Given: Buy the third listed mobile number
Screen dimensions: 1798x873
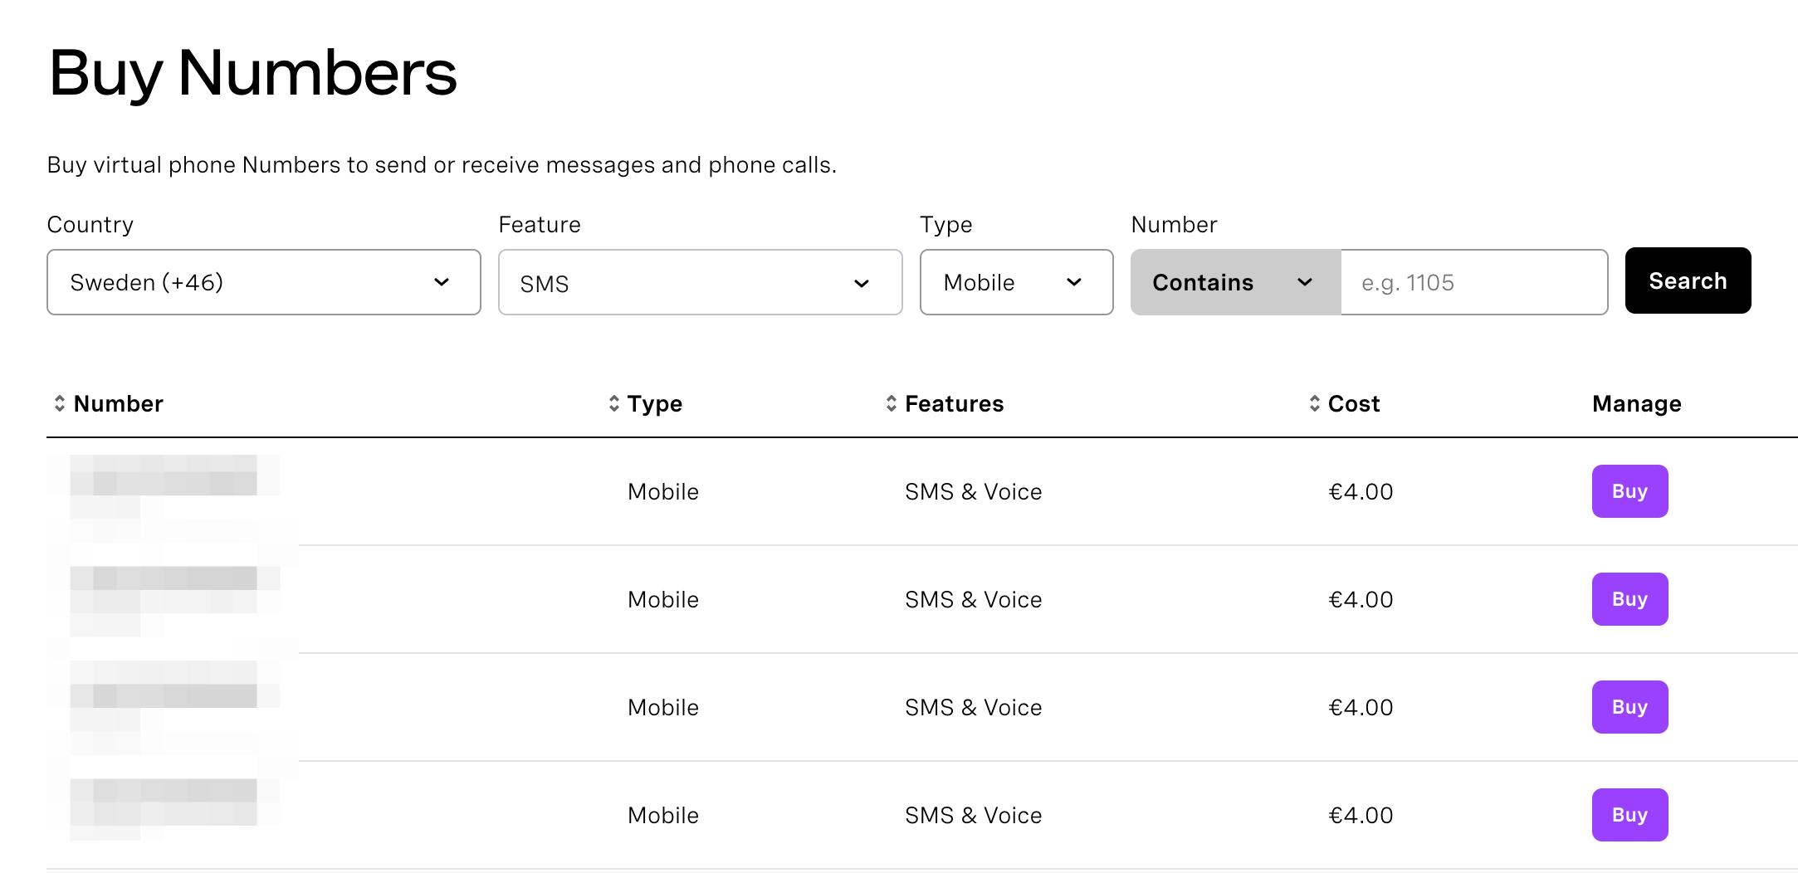Looking at the screenshot, I should pyautogui.click(x=1629, y=707).
